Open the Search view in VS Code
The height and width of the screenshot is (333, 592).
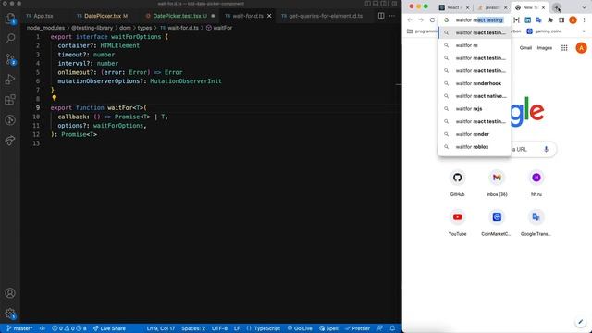pyautogui.click(x=10, y=38)
